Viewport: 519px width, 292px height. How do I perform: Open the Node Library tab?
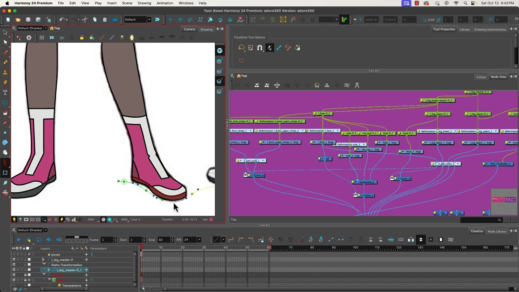497,231
